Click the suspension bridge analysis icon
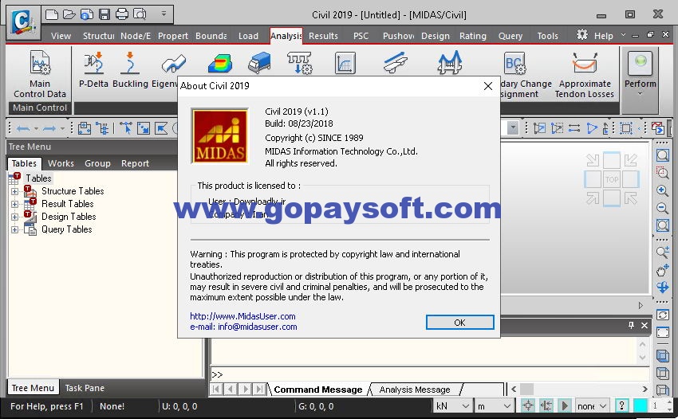The width and height of the screenshot is (678, 419). click(x=450, y=63)
